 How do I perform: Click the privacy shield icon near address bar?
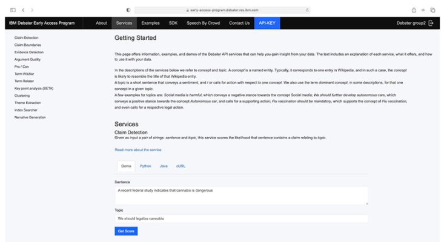(128, 10)
